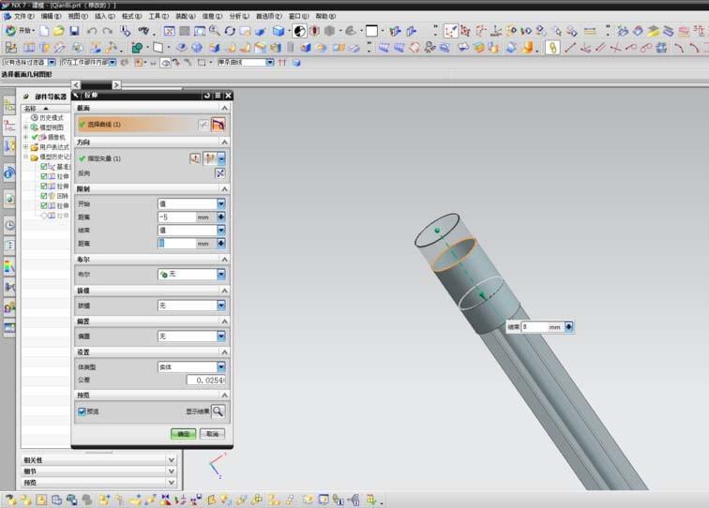The width and height of the screenshot is (709, 508).
Task: Click the magnifier icon next to 显示结果
Action: coord(219,411)
